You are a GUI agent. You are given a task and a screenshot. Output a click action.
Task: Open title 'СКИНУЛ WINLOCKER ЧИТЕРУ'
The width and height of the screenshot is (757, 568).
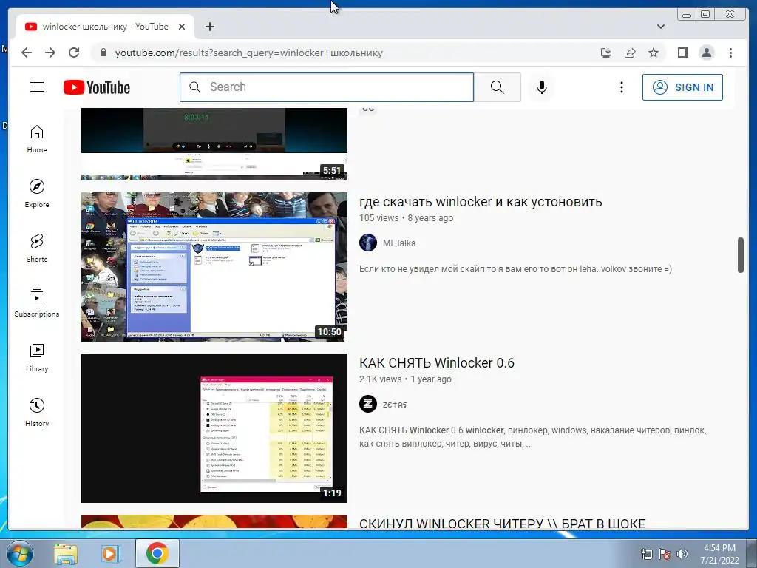(x=502, y=523)
